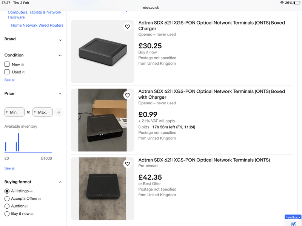Collapse the Price filter section

click(x=60, y=94)
